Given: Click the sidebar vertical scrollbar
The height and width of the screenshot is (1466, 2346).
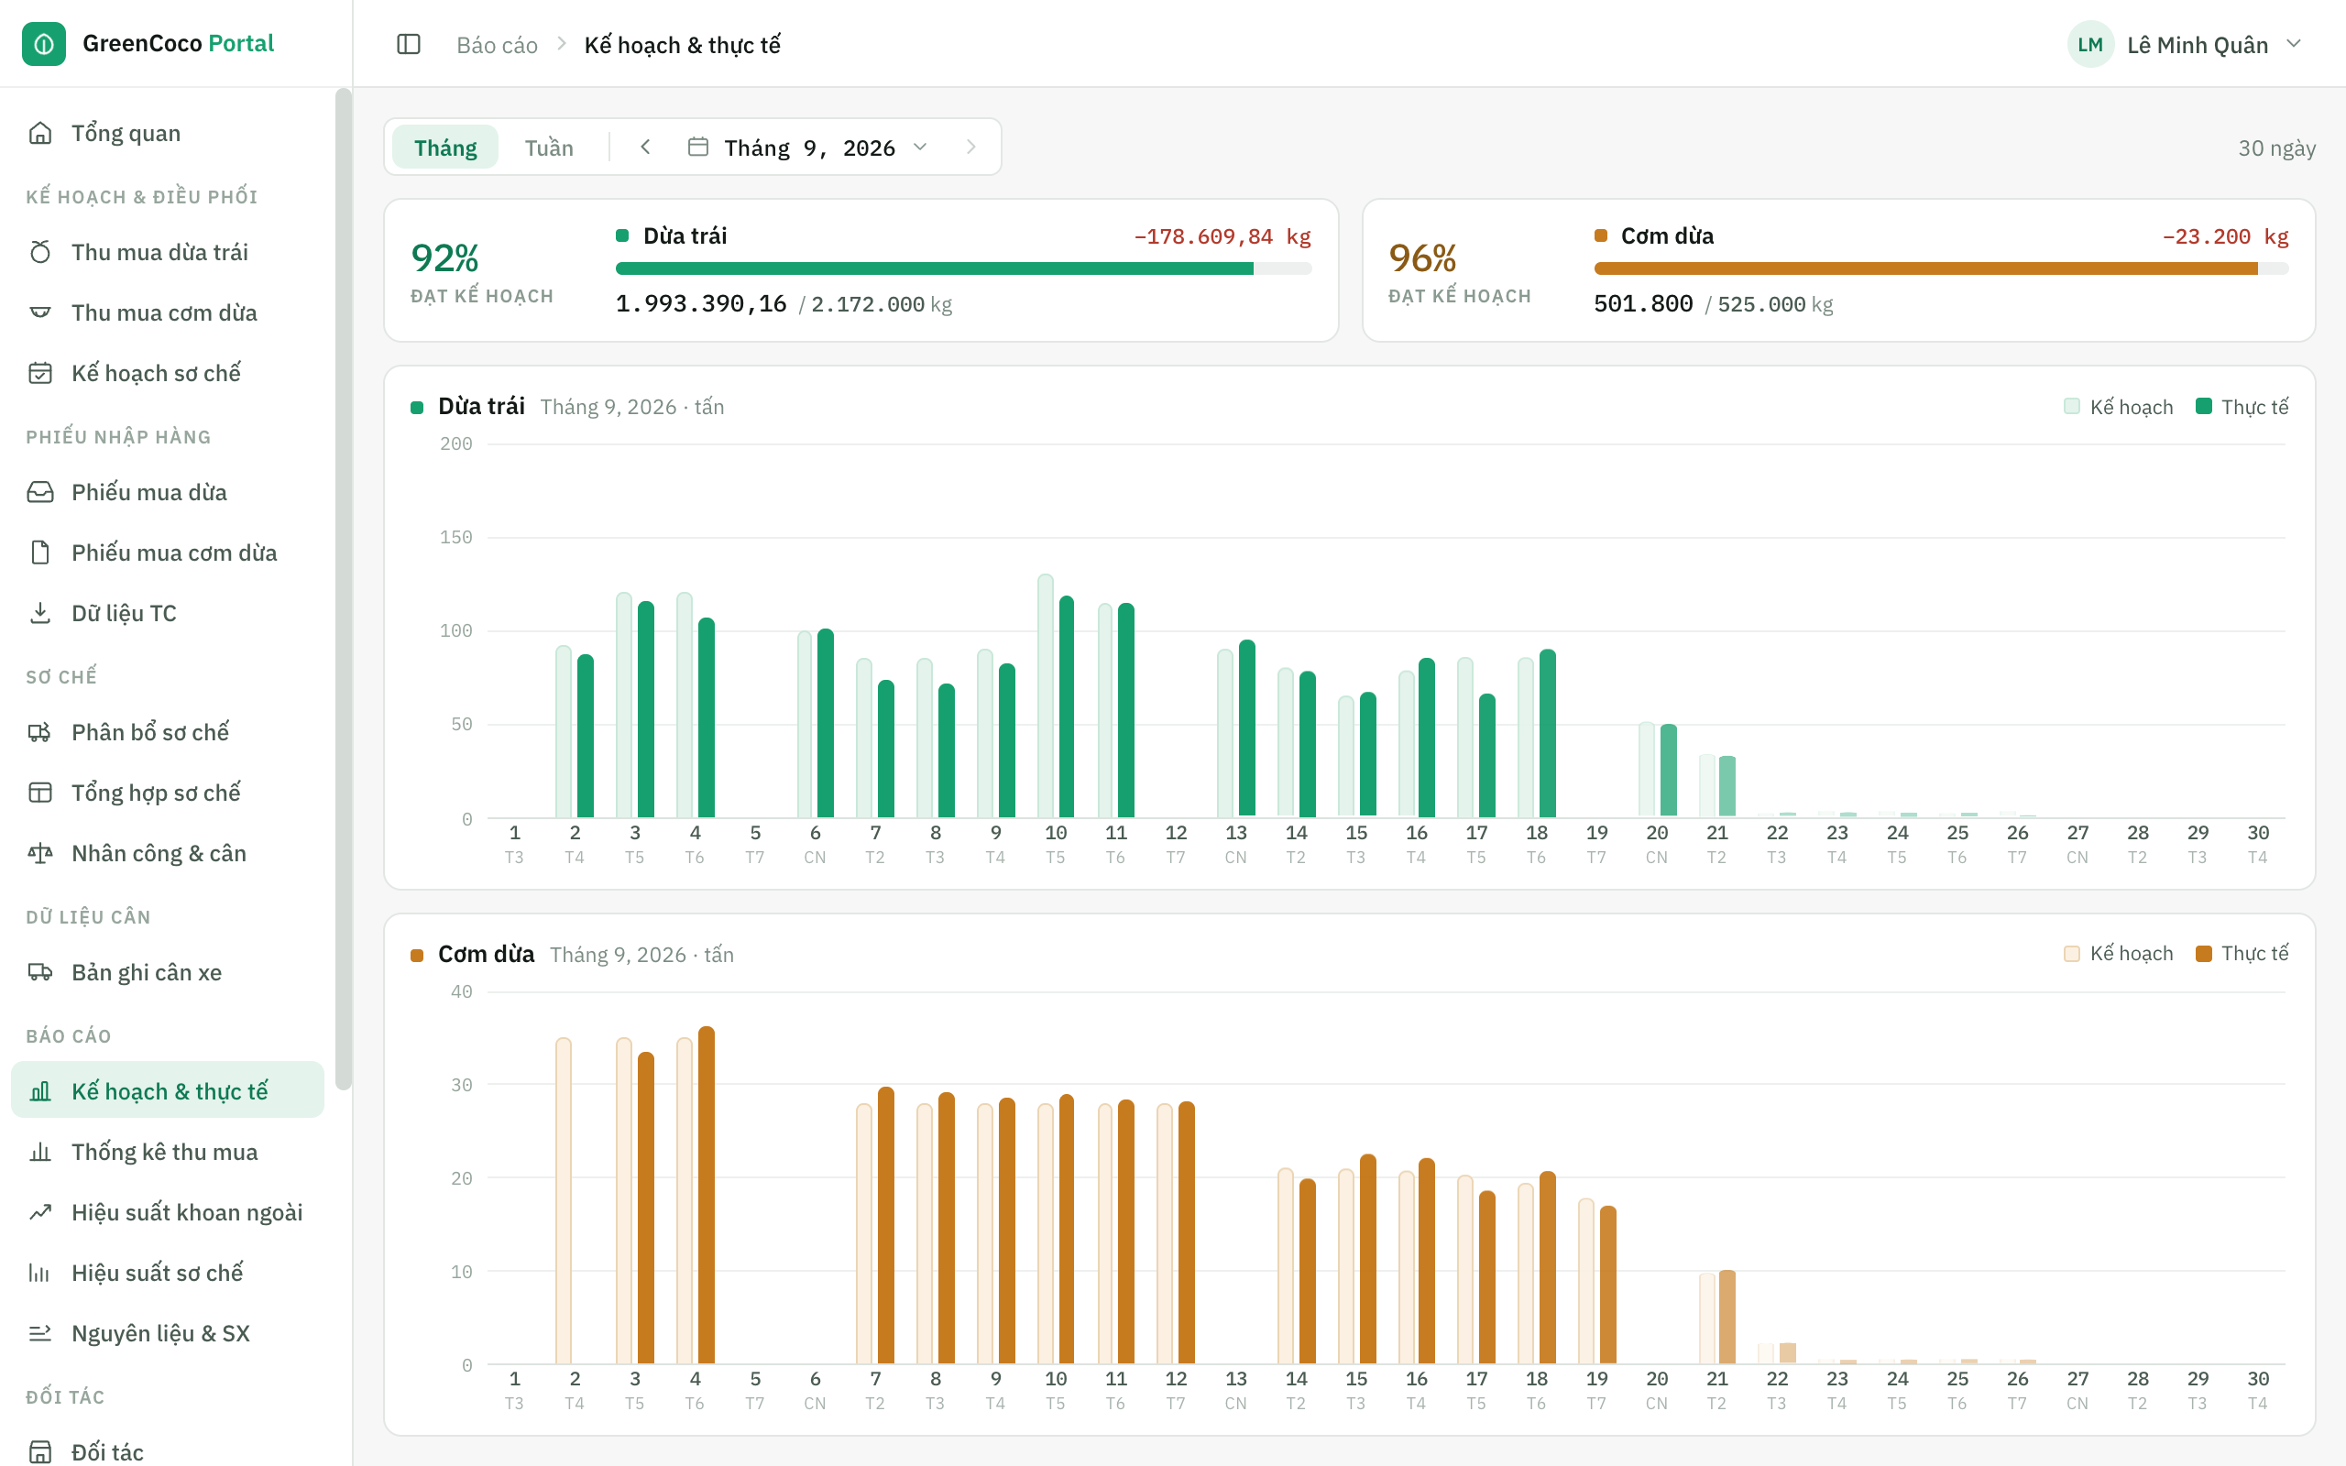Looking at the screenshot, I should point(343,588).
